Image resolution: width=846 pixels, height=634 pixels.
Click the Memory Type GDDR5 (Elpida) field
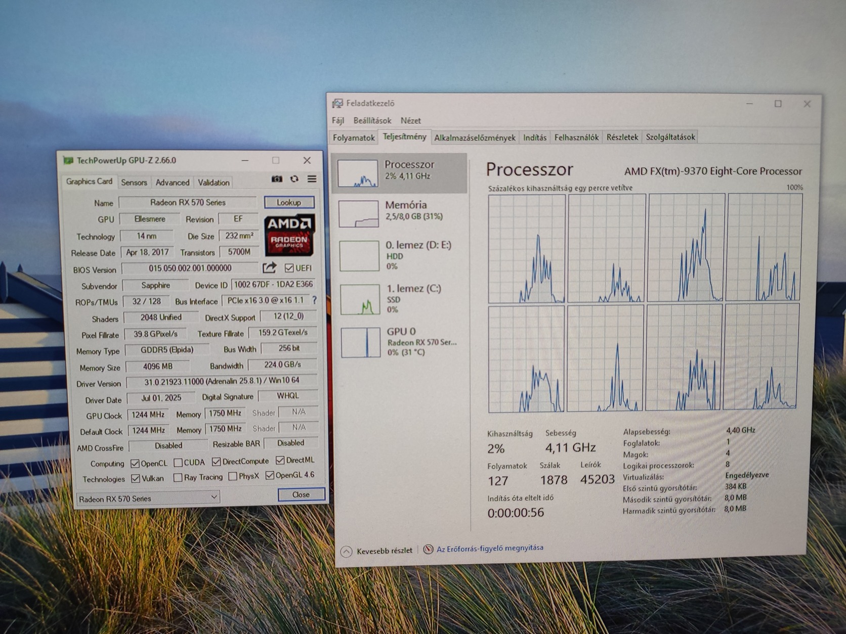click(x=167, y=350)
